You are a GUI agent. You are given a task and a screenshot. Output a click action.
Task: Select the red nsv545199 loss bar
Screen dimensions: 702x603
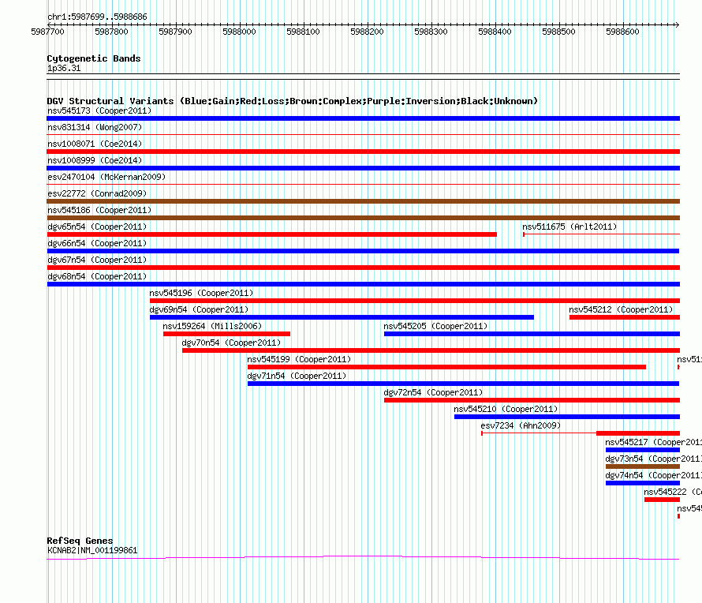(446, 367)
